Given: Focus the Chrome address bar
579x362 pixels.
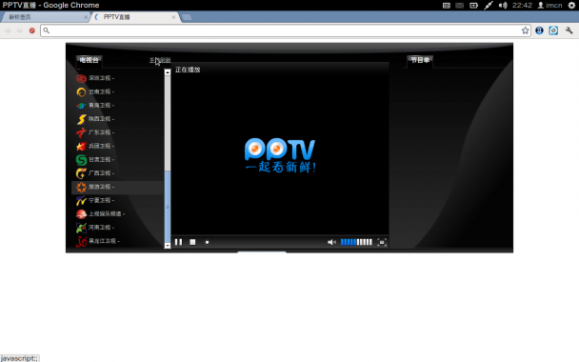Looking at the screenshot, I should [286, 30].
